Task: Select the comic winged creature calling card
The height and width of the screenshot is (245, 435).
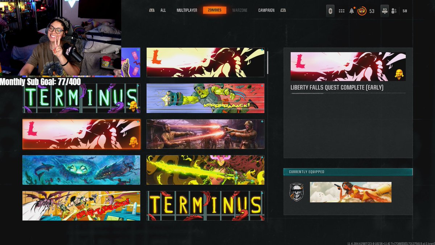Action: coord(81,206)
